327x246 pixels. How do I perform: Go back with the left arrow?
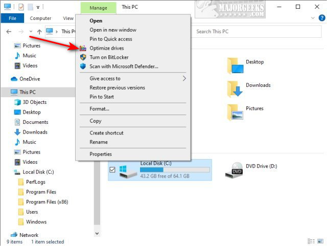9,32
